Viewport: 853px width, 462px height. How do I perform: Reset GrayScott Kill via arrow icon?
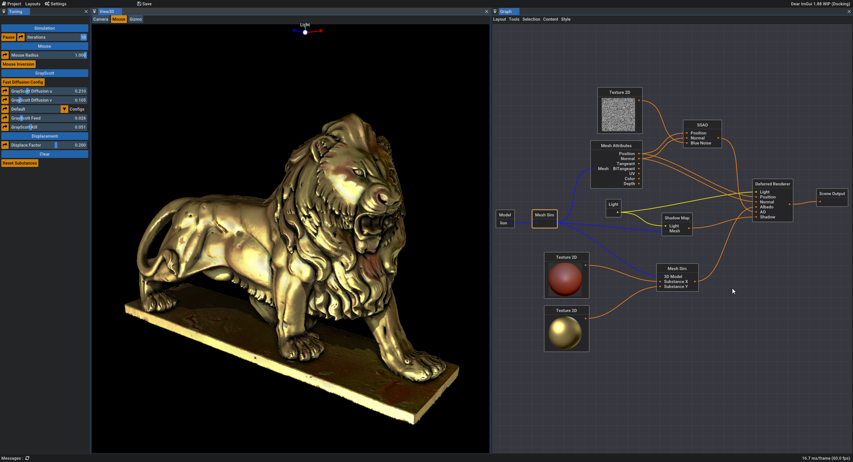coord(5,127)
